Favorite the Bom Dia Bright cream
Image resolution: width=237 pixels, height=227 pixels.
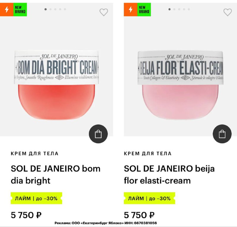[104, 12]
